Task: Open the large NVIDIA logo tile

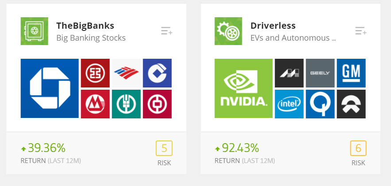Action: [x=244, y=88]
